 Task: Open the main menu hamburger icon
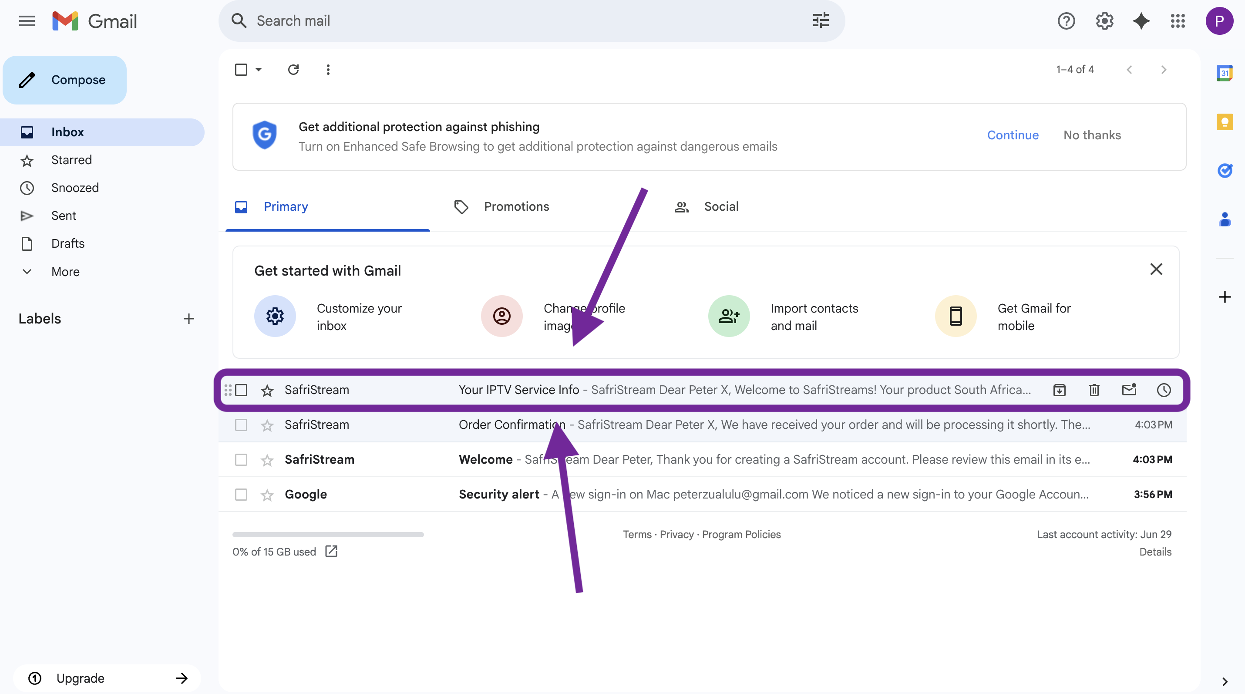pyautogui.click(x=27, y=21)
